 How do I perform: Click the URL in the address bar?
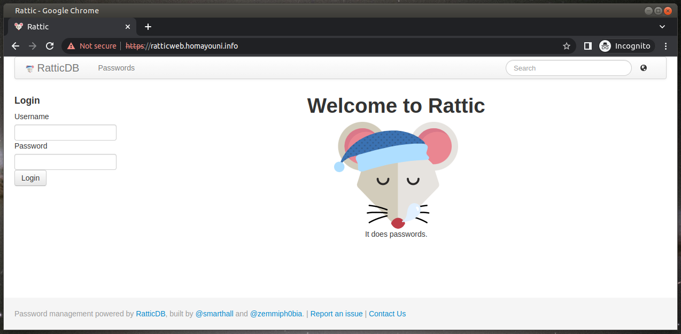tap(182, 46)
